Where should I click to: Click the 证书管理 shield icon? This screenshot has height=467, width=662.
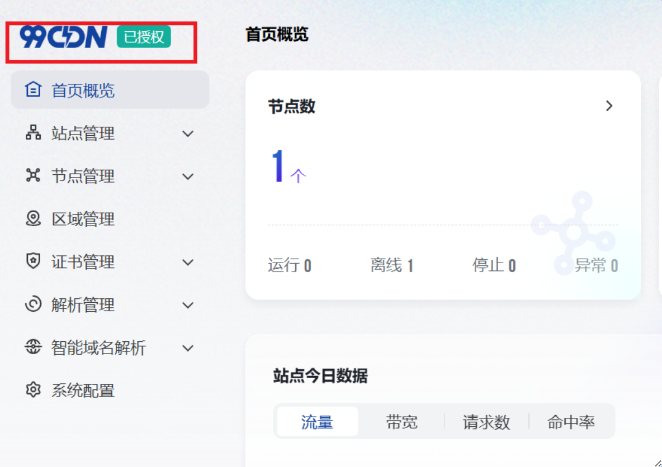tap(34, 261)
